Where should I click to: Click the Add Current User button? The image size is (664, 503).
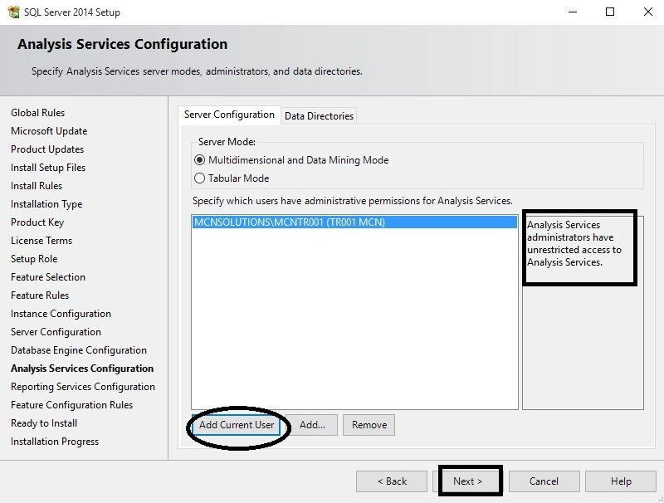coord(237,425)
